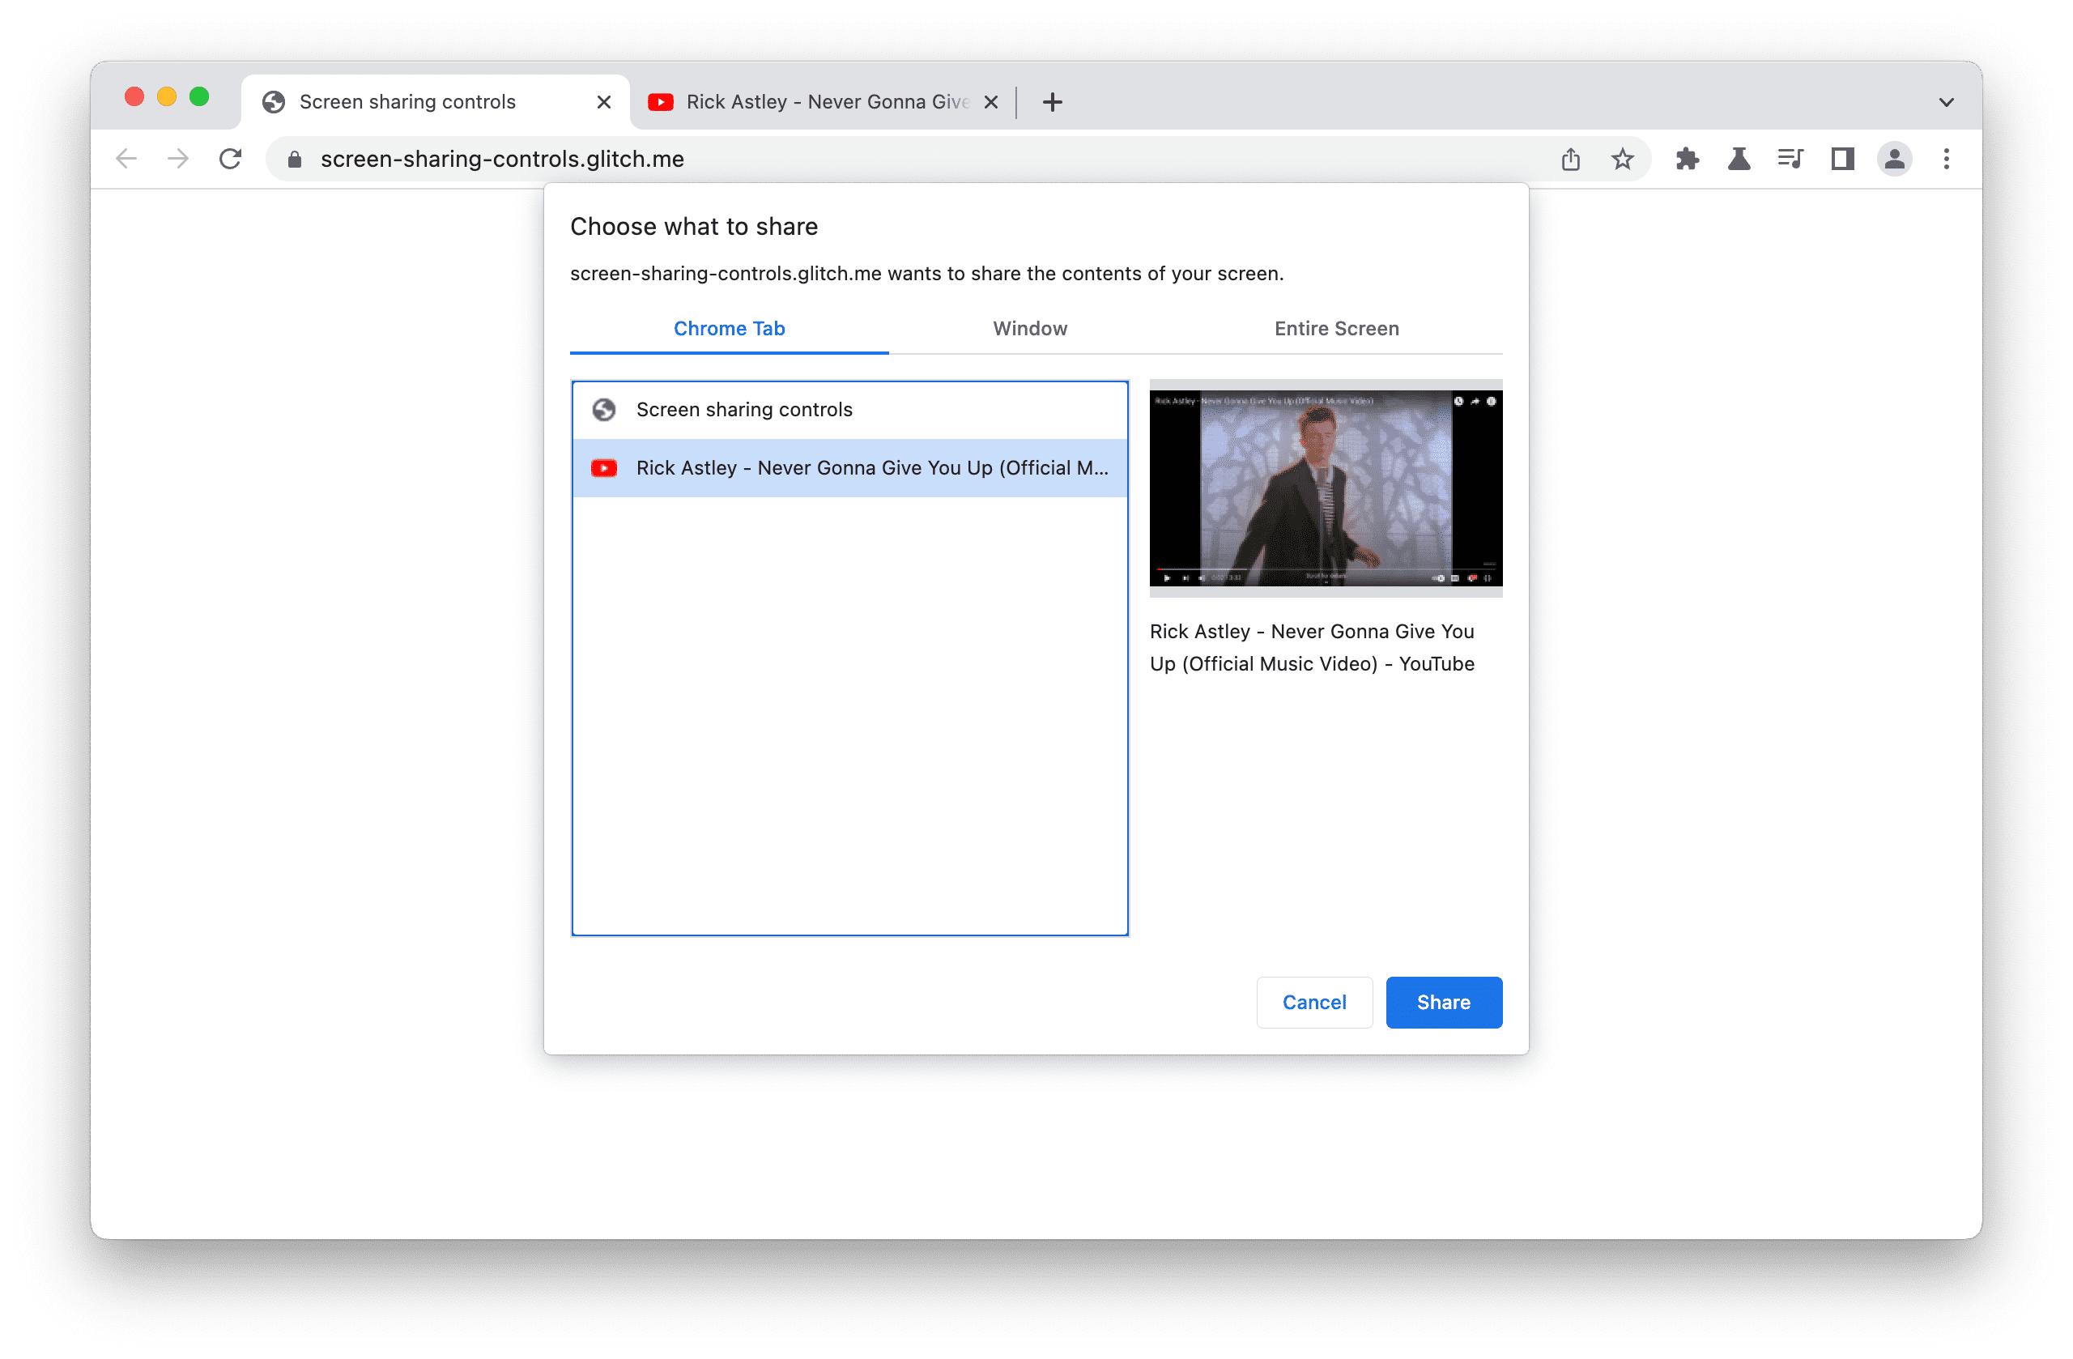Click the Share button to confirm
This screenshot has height=1359, width=2073.
[x=1441, y=1001]
